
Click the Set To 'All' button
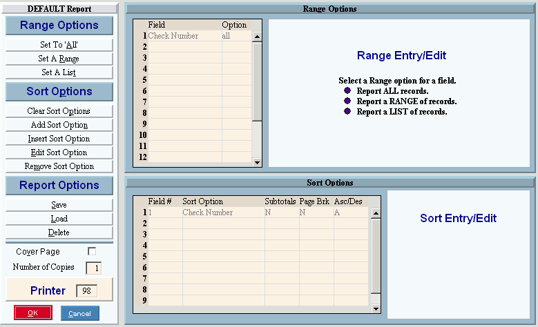(59, 45)
